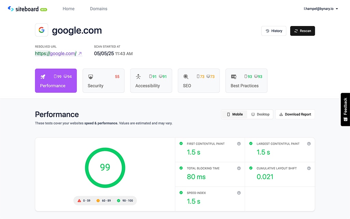This screenshot has height=219, width=350.
Task: Click the desktop score 94 in Performance card
Action: [x=68, y=76]
